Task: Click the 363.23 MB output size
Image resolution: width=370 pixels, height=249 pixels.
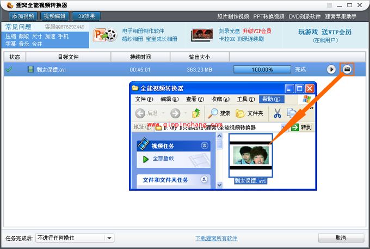Action: click(199, 70)
